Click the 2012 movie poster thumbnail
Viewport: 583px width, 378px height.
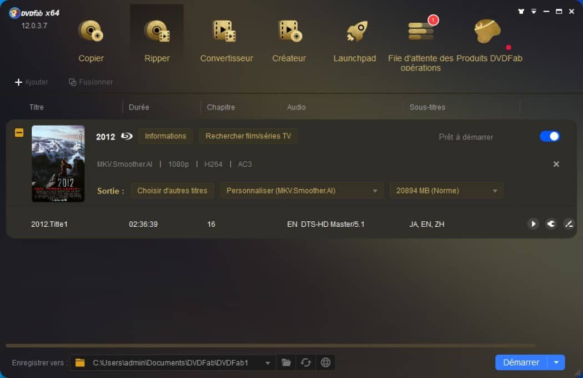pyautogui.click(x=58, y=163)
